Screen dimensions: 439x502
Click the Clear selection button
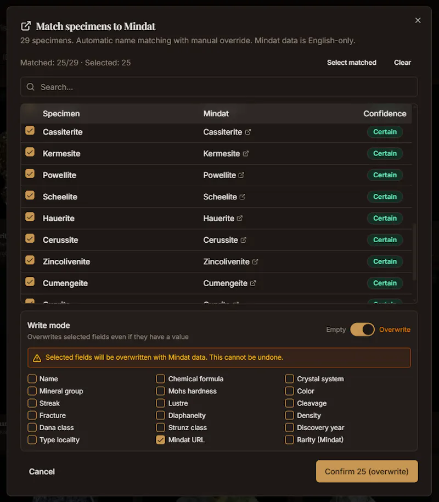(x=402, y=63)
